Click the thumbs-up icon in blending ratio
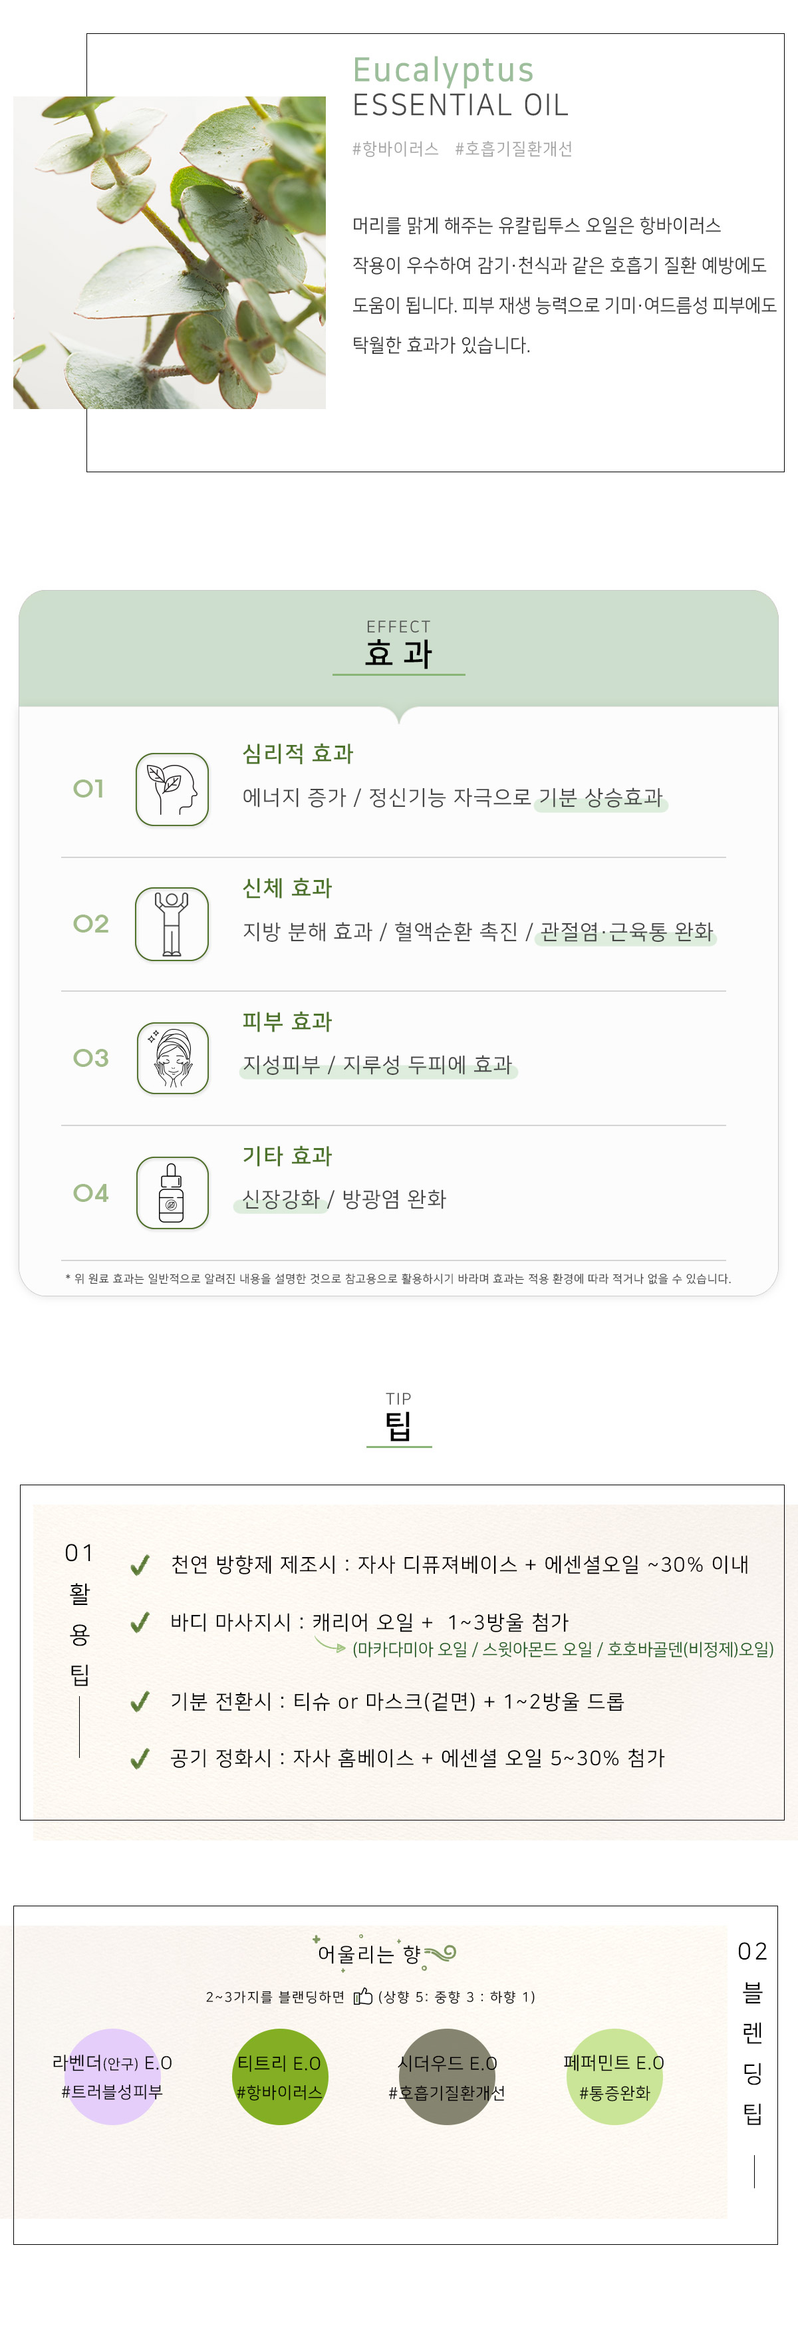The height and width of the screenshot is (2328, 798). 362,1995
